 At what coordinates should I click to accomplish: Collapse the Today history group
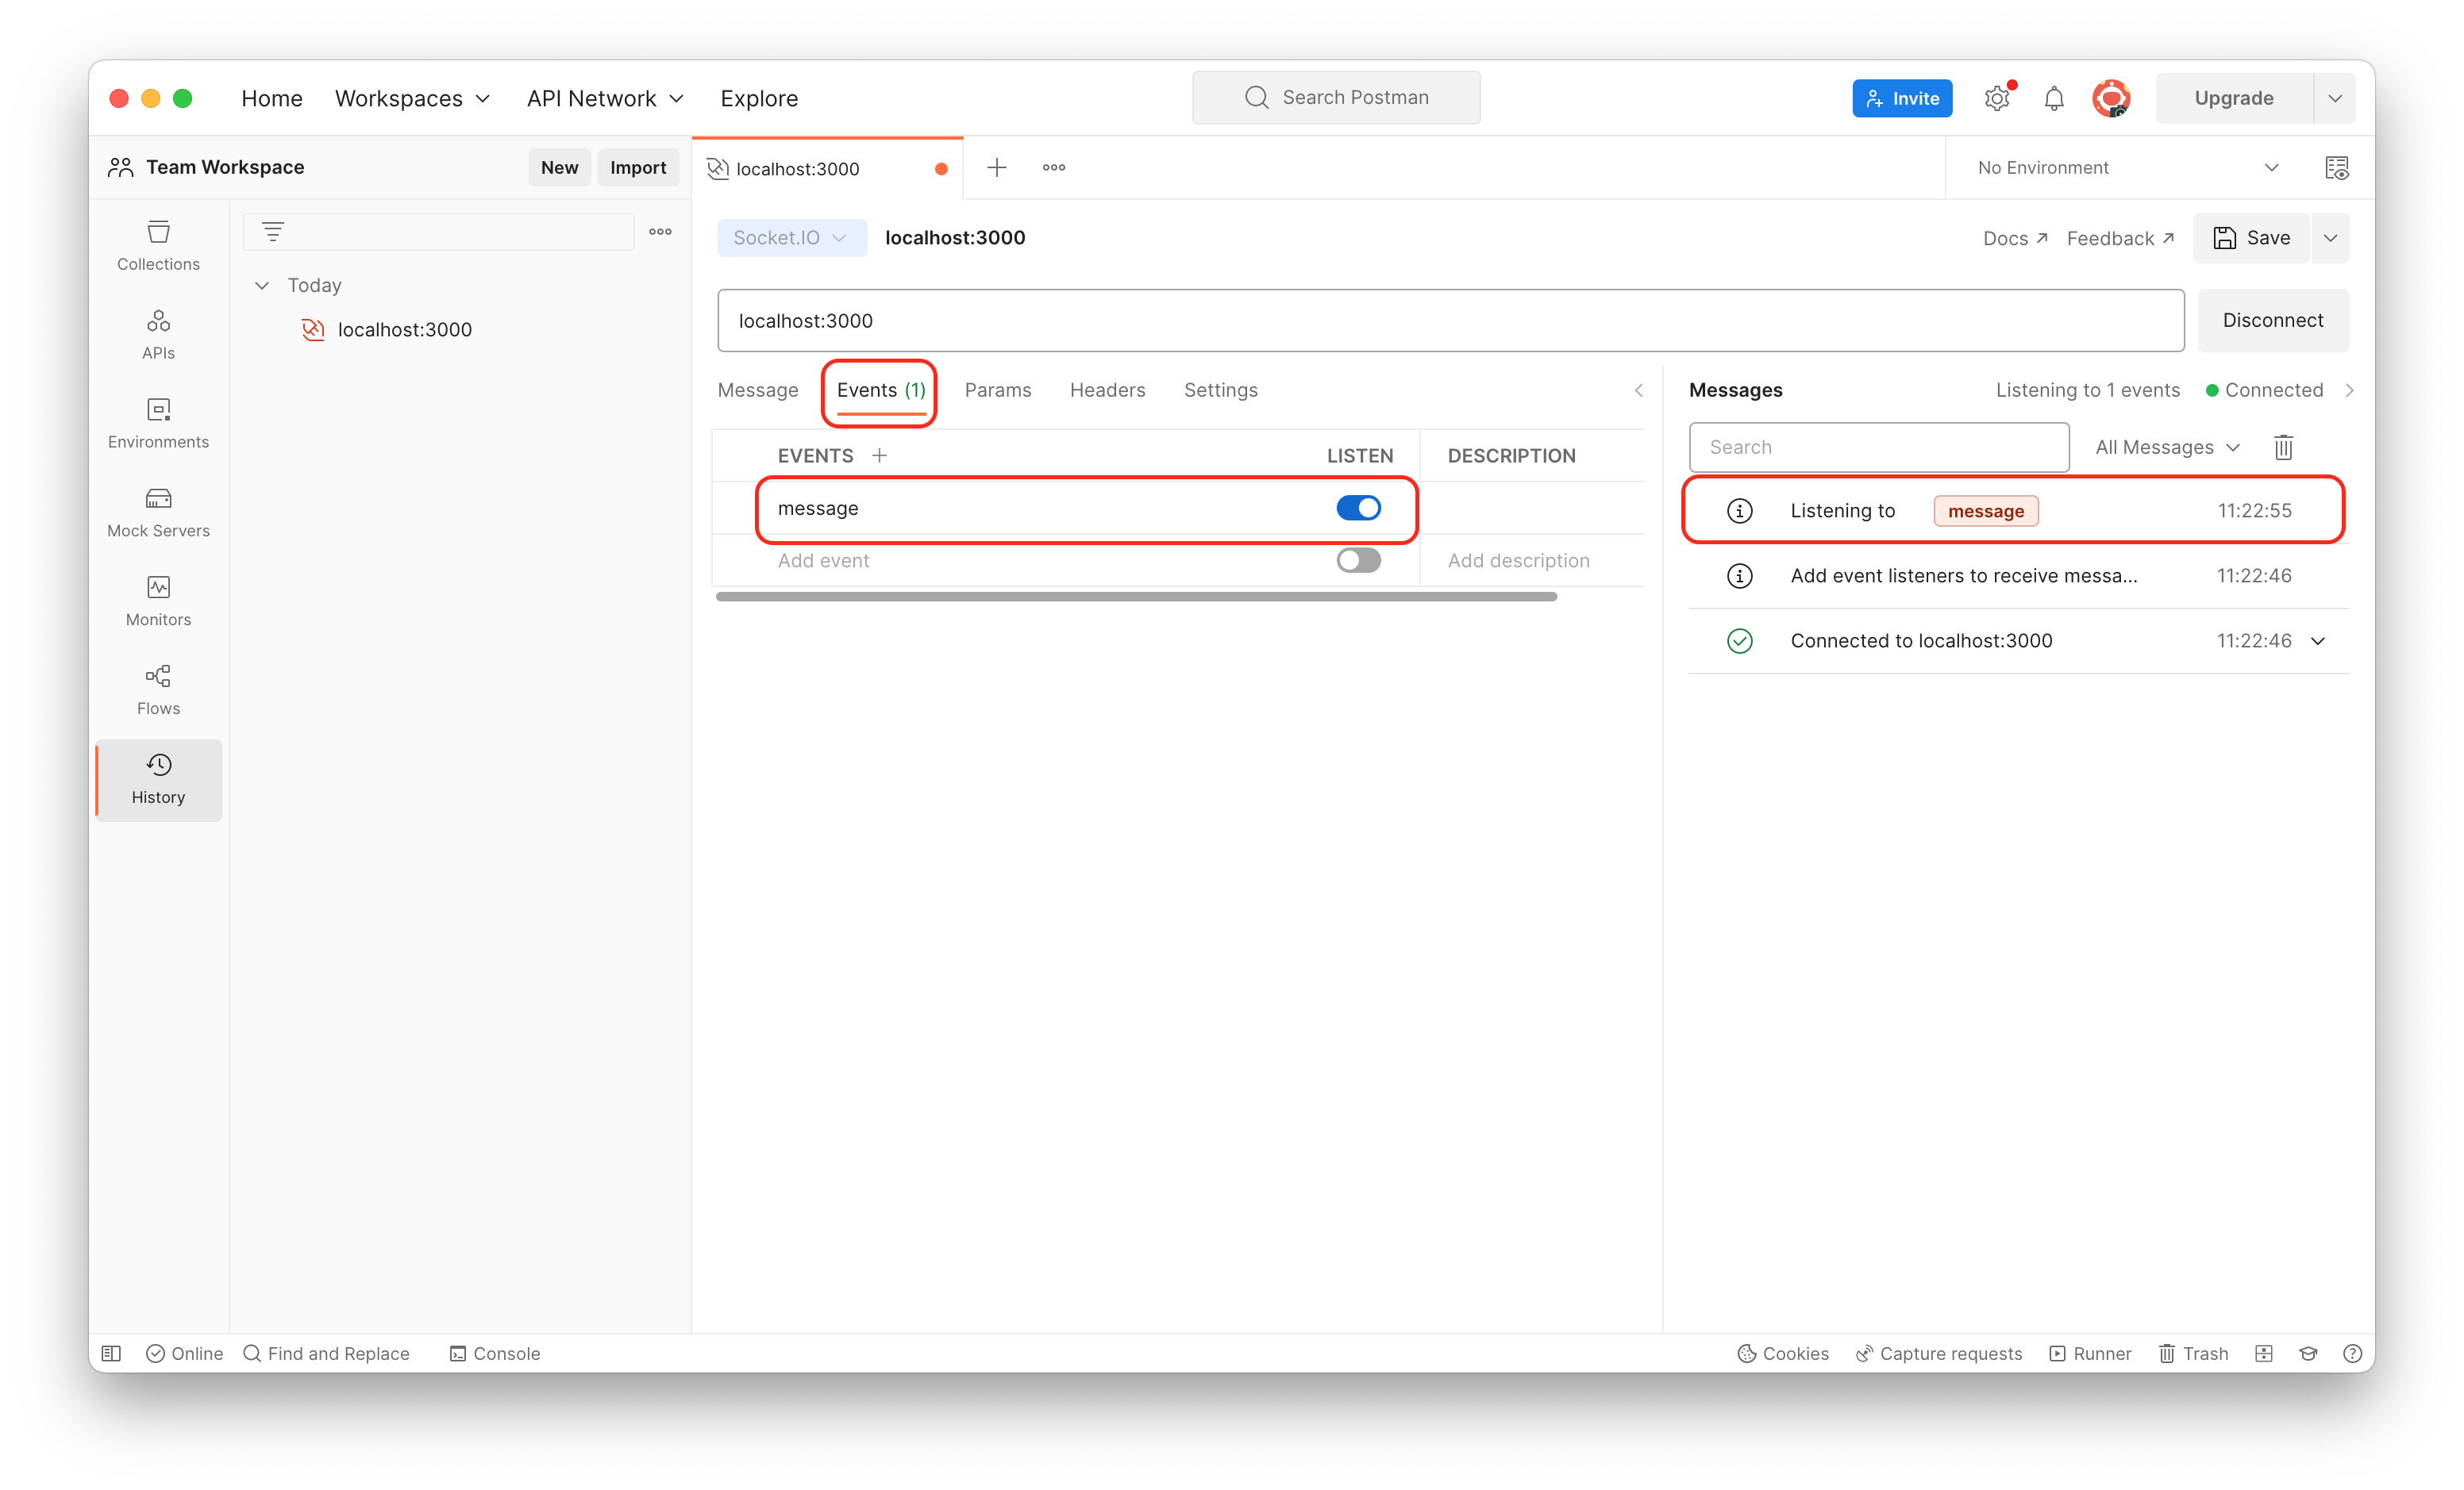262,286
